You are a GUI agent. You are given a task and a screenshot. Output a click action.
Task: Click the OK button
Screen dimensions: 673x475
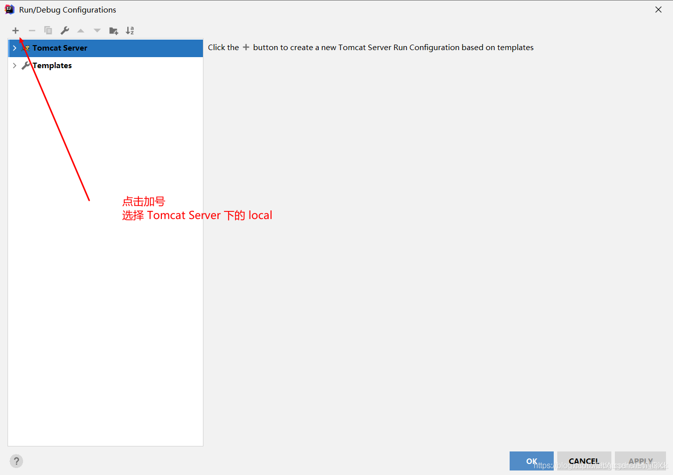tap(532, 461)
